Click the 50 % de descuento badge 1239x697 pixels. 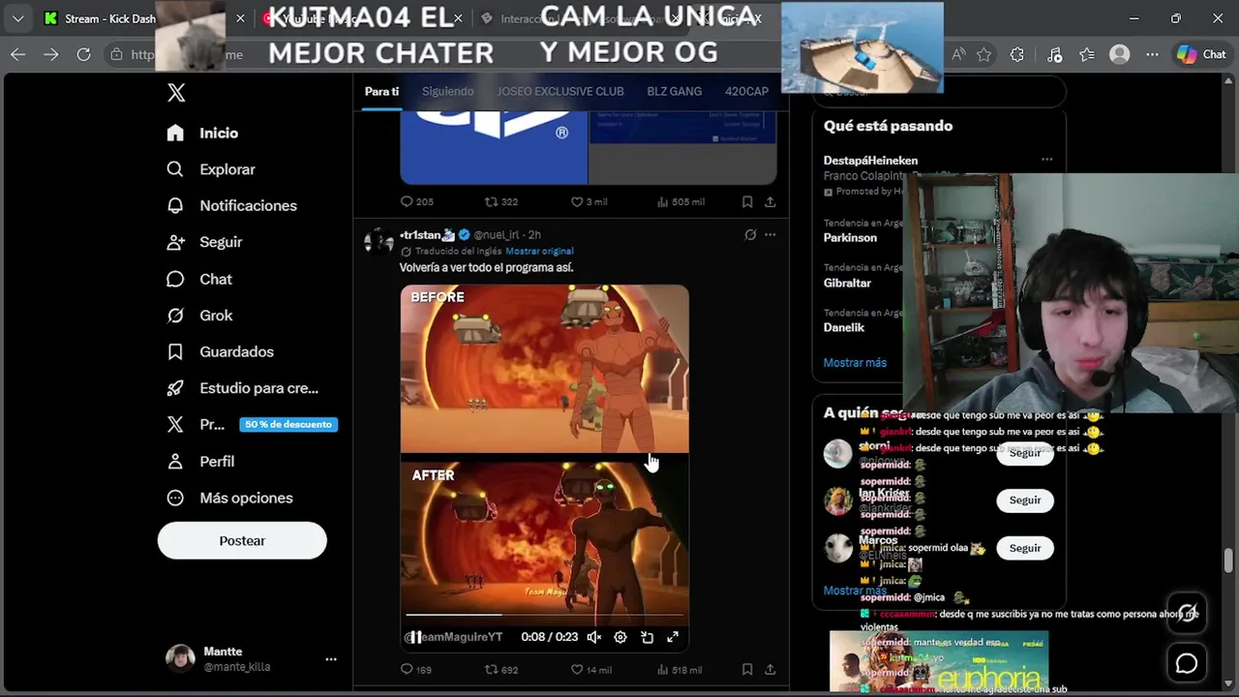click(x=288, y=424)
